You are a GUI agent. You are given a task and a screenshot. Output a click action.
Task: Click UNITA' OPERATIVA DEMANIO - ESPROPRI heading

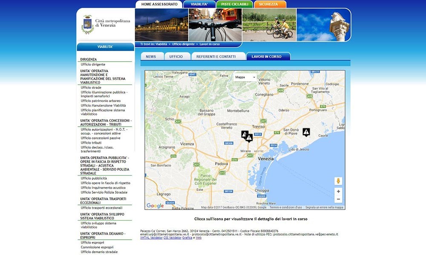(103, 235)
